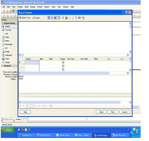This screenshot has width=149, height=141.
Task: Open the Internet Explorer taskbar group dropdown
Action: click(35, 135)
